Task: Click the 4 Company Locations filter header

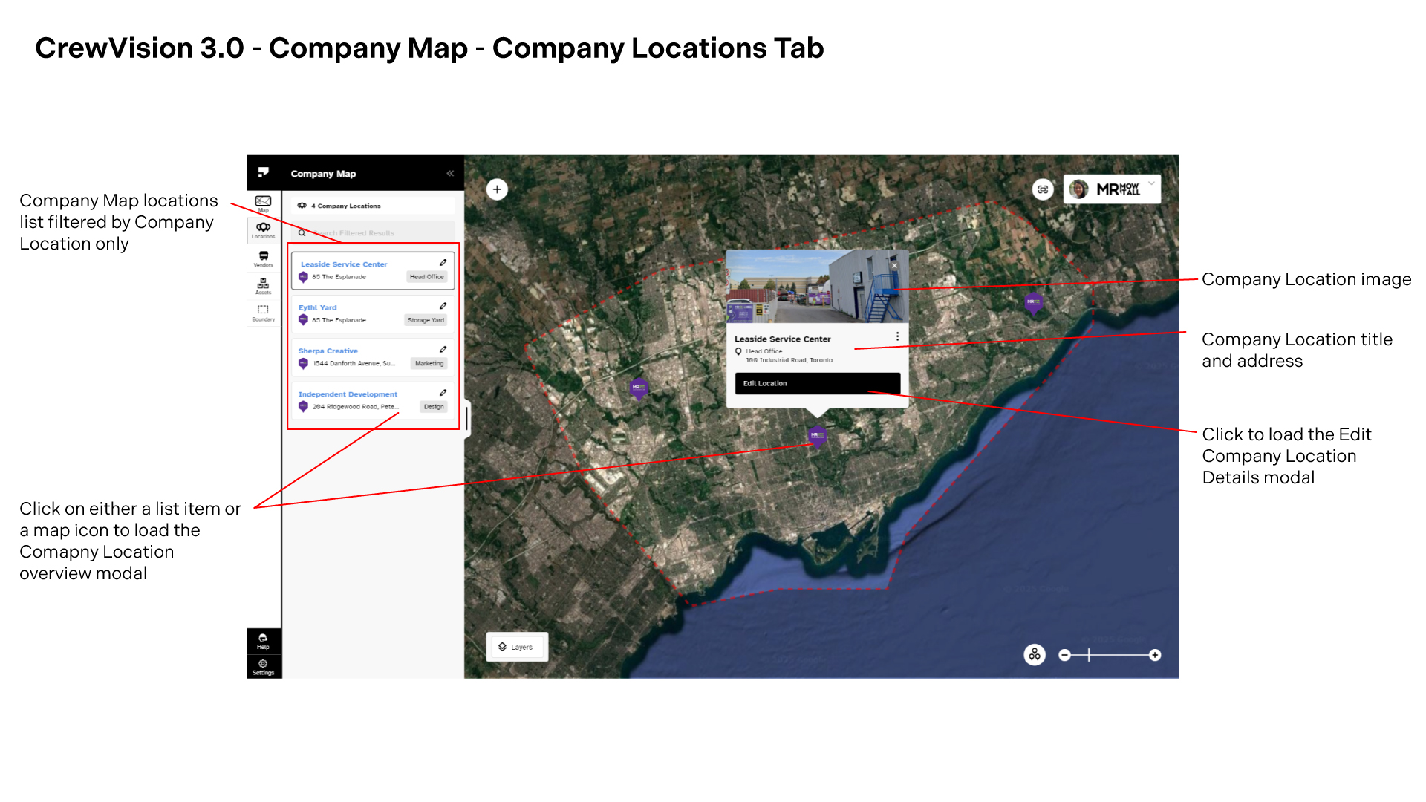Action: [374, 206]
